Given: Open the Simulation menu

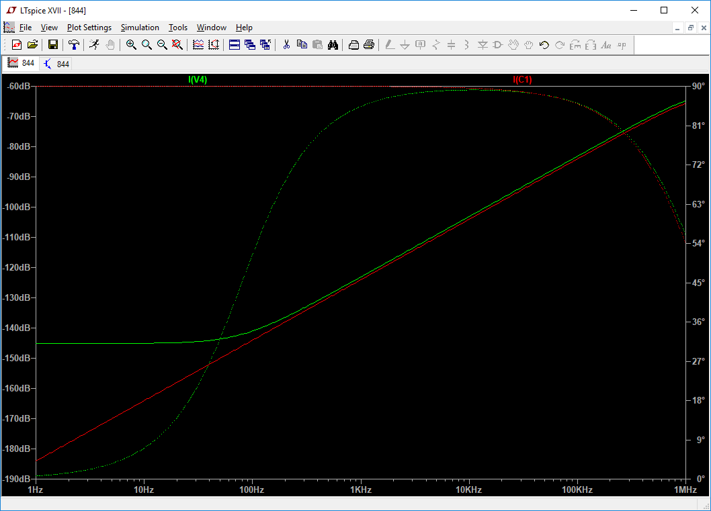Looking at the screenshot, I should [140, 28].
